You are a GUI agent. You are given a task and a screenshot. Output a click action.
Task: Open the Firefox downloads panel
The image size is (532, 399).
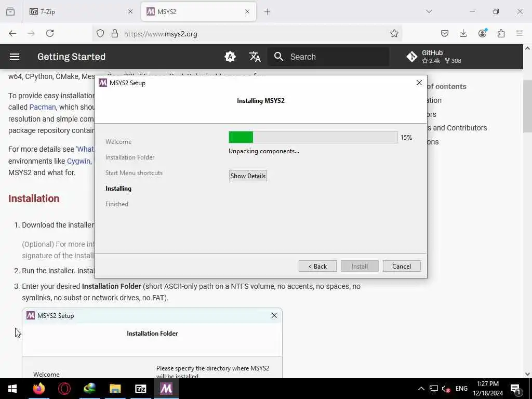point(463,33)
